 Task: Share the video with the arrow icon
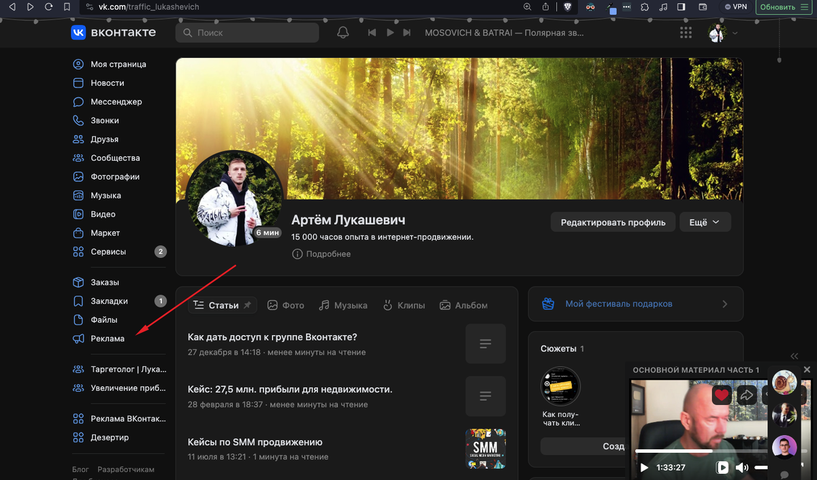click(x=747, y=395)
